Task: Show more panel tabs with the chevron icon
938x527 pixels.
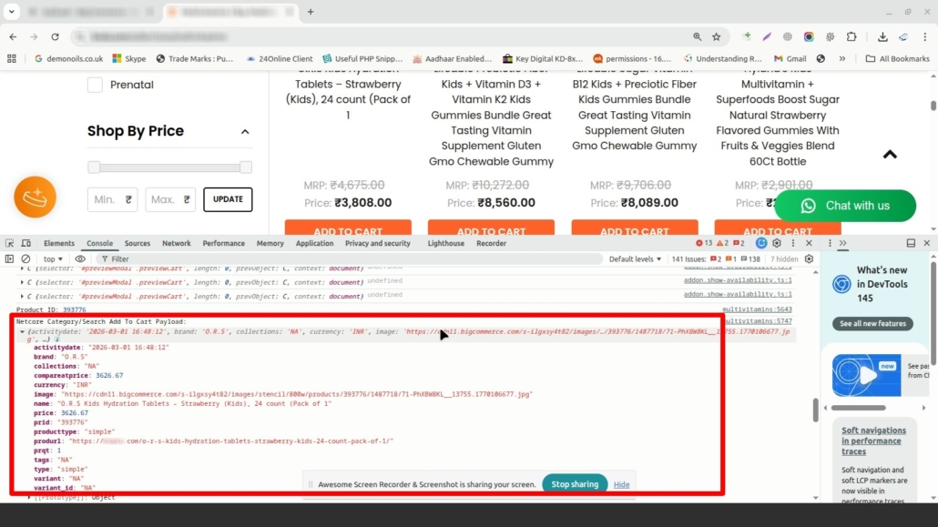Action: [842, 243]
